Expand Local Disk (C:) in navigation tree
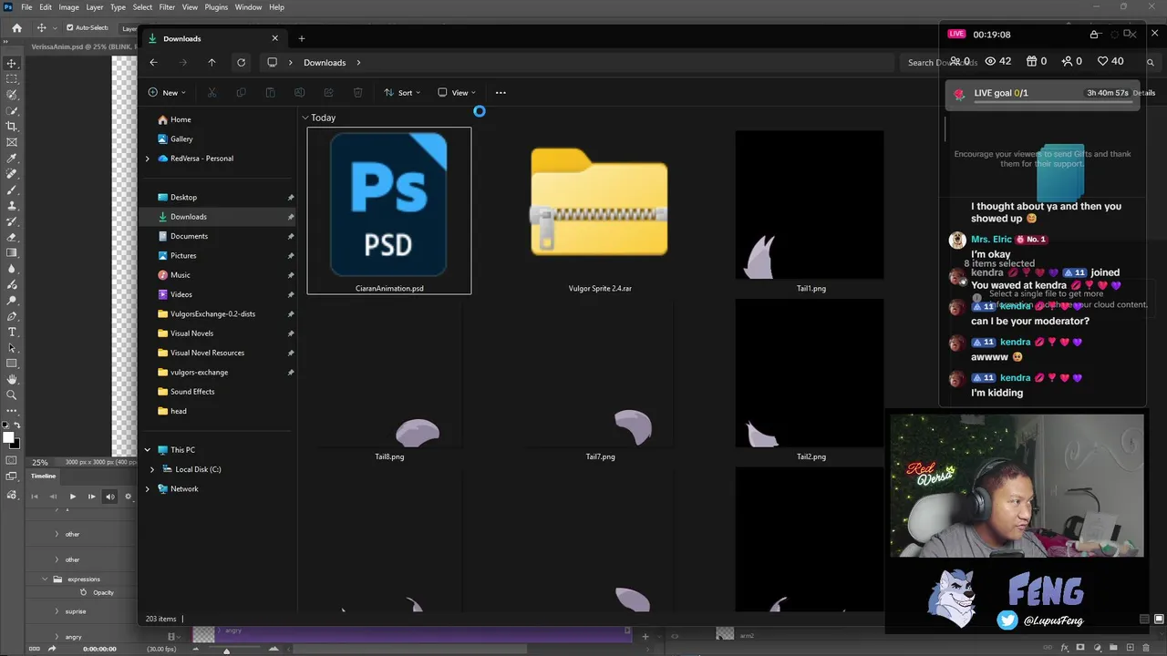 click(152, 469)
